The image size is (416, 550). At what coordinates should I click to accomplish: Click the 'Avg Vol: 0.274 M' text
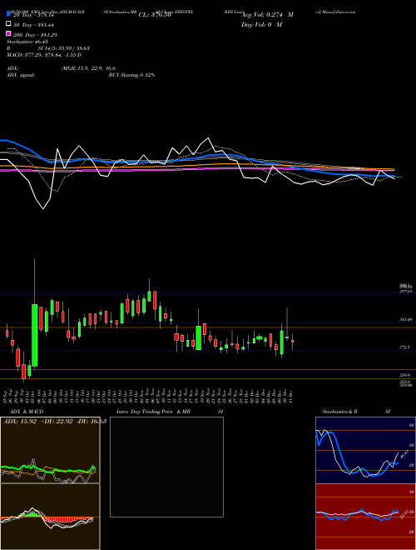coord(267,15)
